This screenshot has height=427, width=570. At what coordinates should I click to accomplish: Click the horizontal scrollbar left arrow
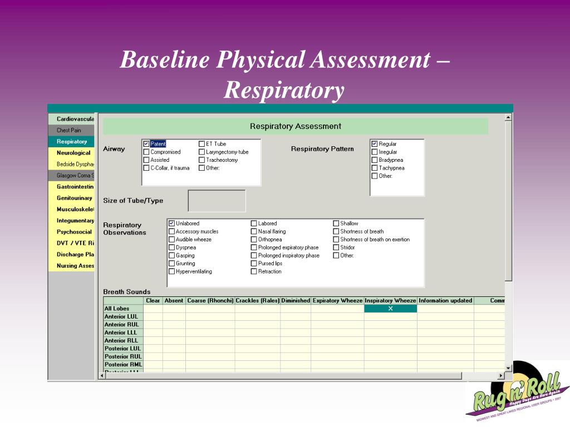(x=102, y=376)
